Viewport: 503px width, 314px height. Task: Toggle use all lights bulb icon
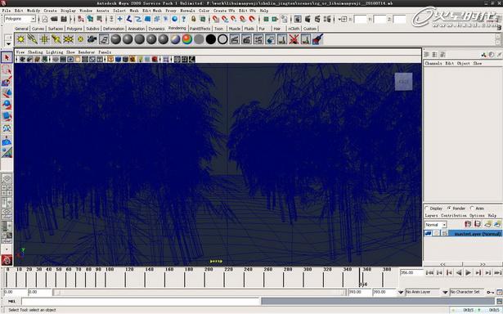140,60
